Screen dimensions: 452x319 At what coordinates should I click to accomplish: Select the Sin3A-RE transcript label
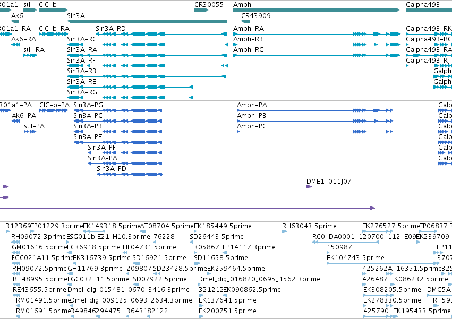pos(82,82)
